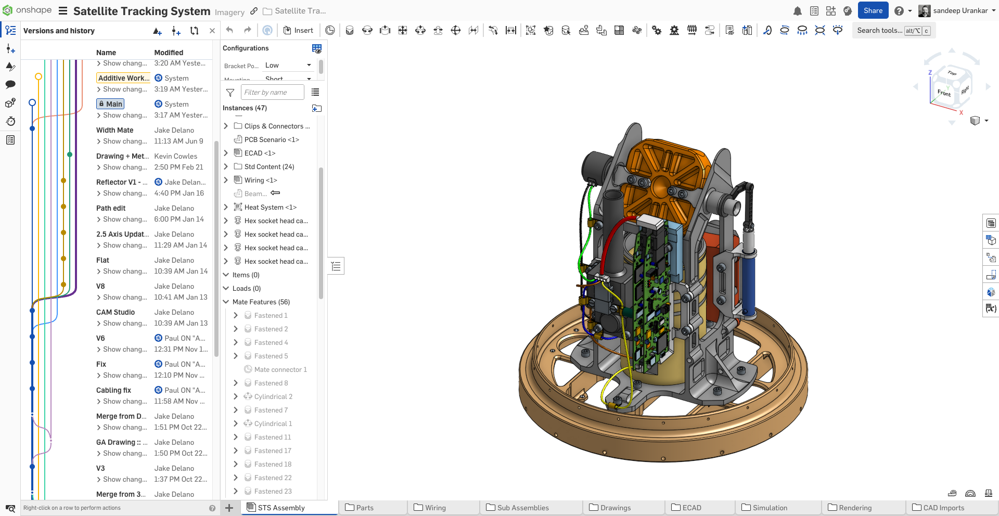Click the Main branch node in the graph
Viewport: 999px width, 516px height.
32,102
